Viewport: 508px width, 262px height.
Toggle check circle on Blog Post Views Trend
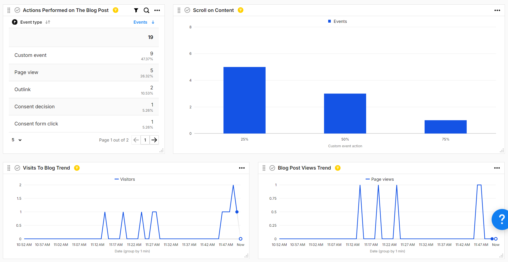click(x=272, y=168)
